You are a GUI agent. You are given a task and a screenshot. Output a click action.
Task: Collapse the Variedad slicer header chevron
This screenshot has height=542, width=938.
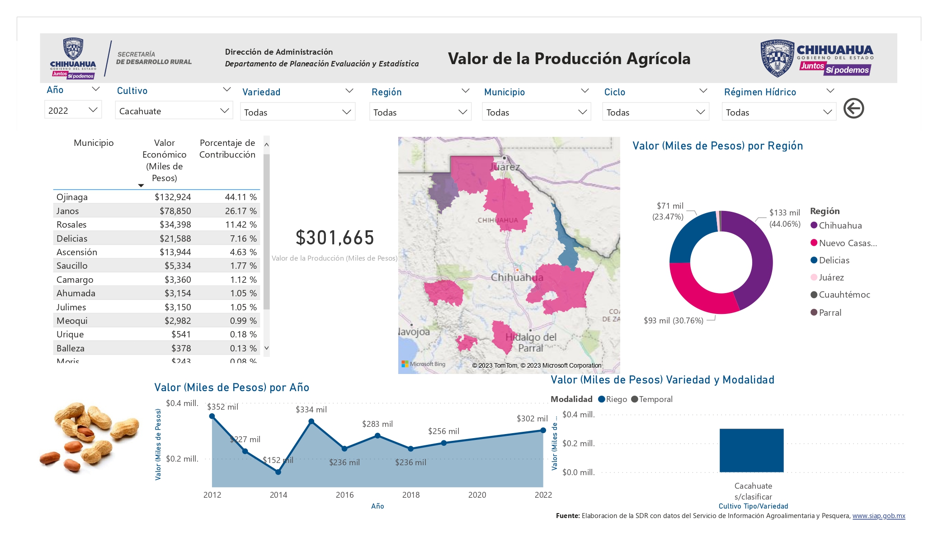click(x=349, y=91)
